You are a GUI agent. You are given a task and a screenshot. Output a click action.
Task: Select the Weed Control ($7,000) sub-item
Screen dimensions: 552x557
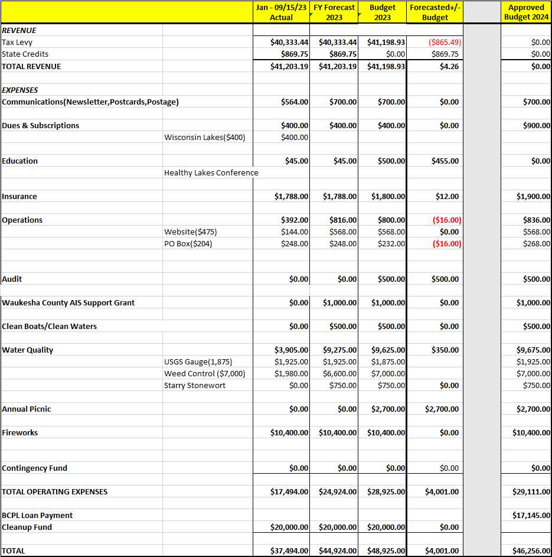(205, 374)
